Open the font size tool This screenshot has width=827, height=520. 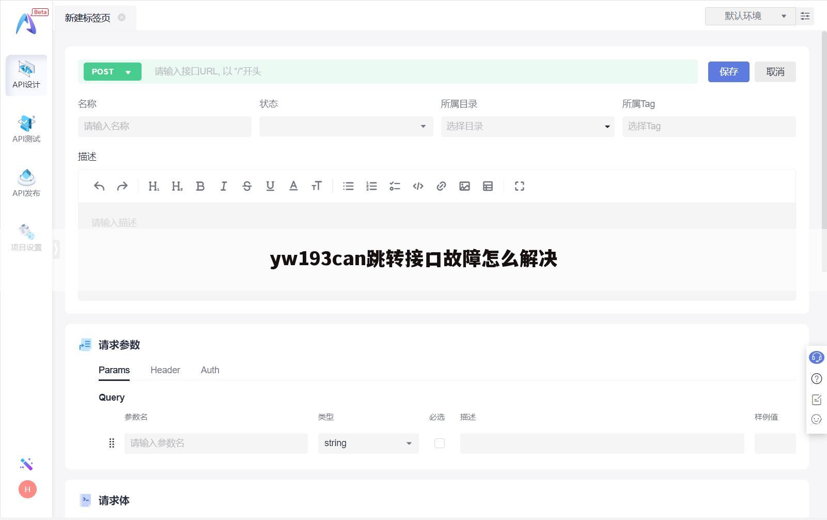coord(317,186)
